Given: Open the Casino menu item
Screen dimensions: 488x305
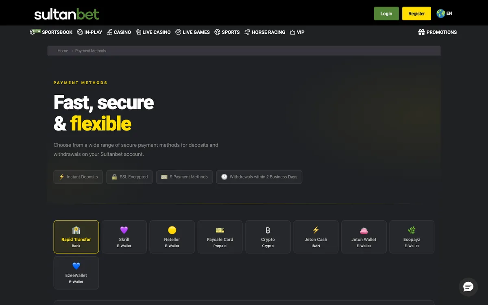Looking at the screenshot, I should (x=119, y=32).
